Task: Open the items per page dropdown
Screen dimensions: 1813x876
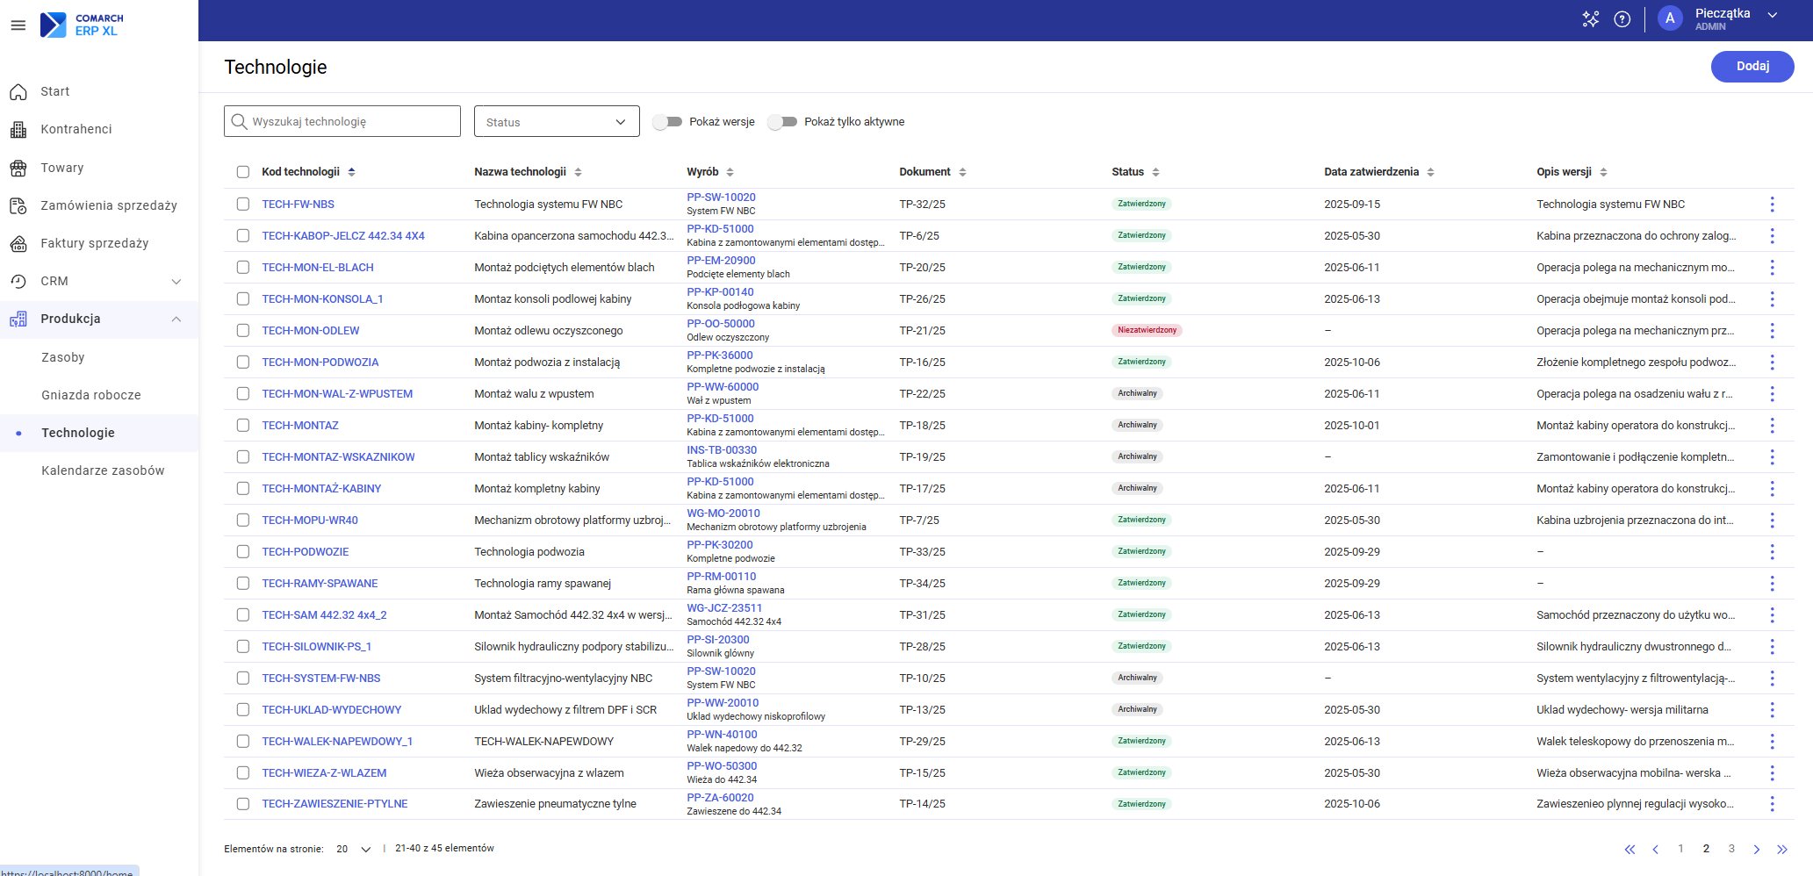Action: [354, 849]
